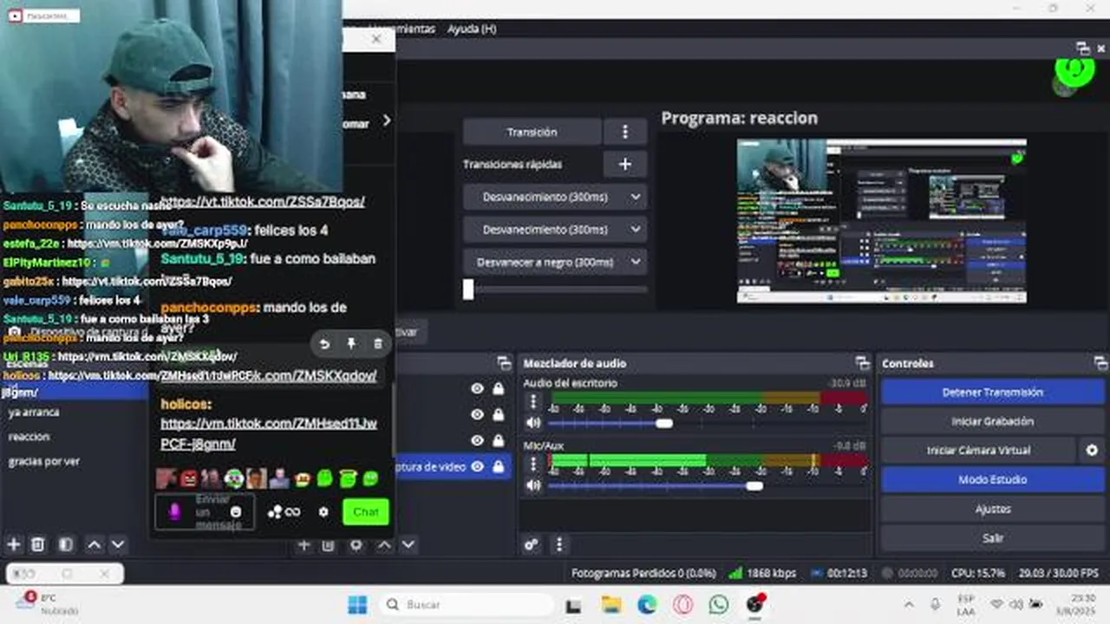Show hidden system tray icons

pos(909,604)
